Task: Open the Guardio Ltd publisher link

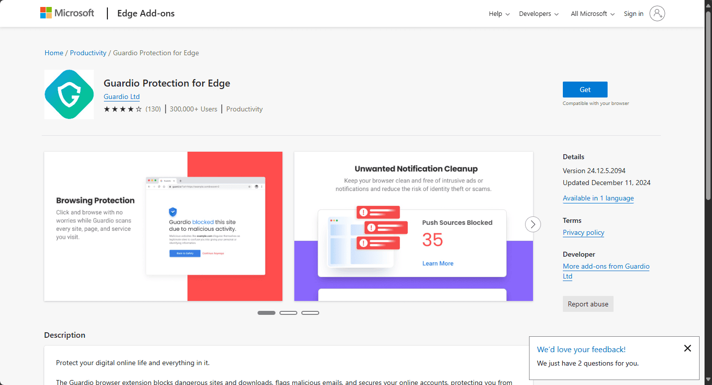Action: [122, 96]
